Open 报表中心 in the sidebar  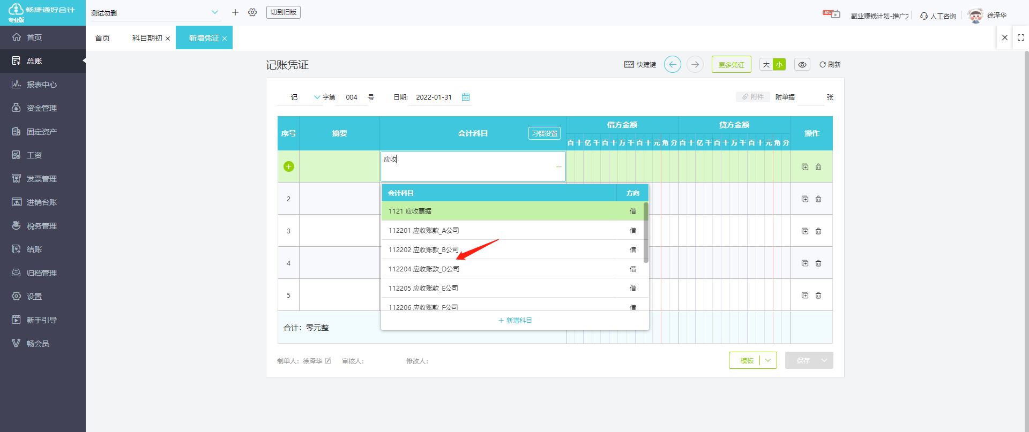point(43,85)
